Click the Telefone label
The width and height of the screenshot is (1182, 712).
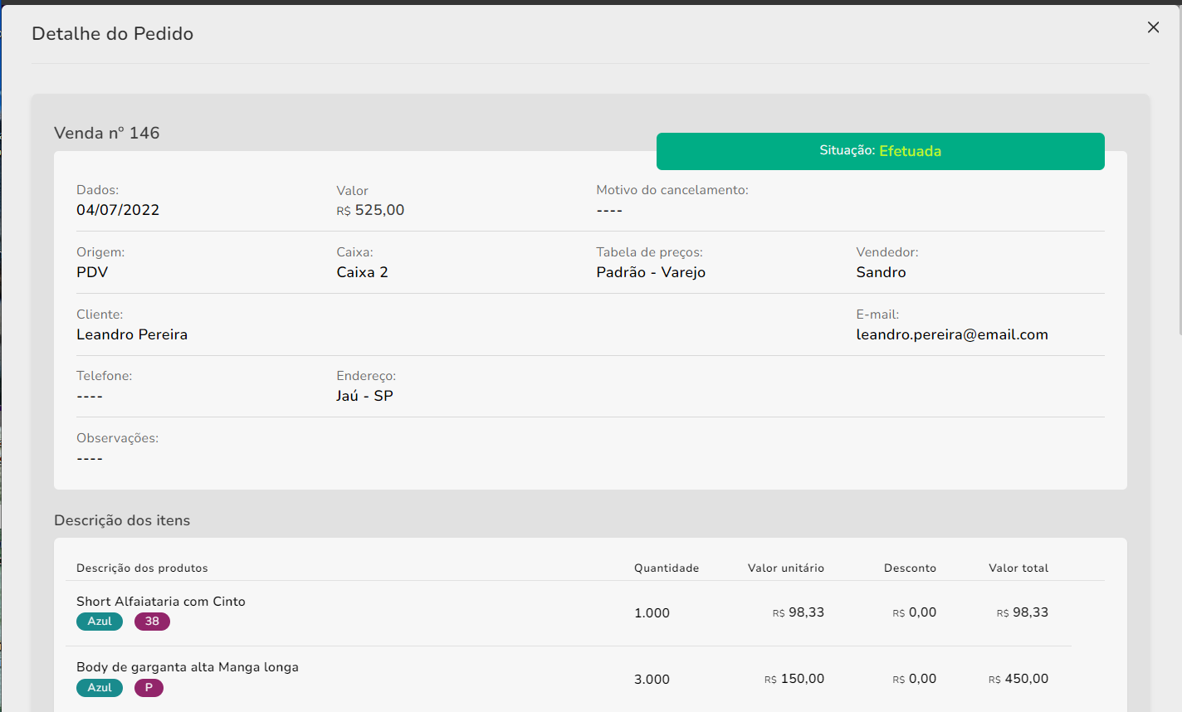pyautogui.click(x=105, y=376)
